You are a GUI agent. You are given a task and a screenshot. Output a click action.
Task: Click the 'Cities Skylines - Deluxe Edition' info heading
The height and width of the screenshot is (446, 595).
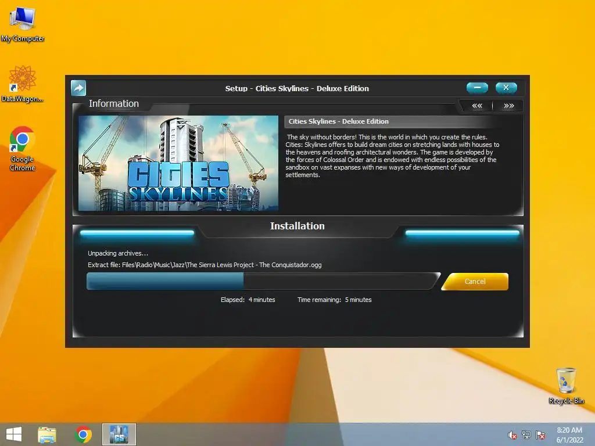click(x=339, y=121)
